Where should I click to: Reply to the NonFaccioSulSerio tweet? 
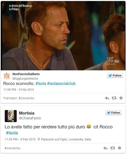coord(107,98)
